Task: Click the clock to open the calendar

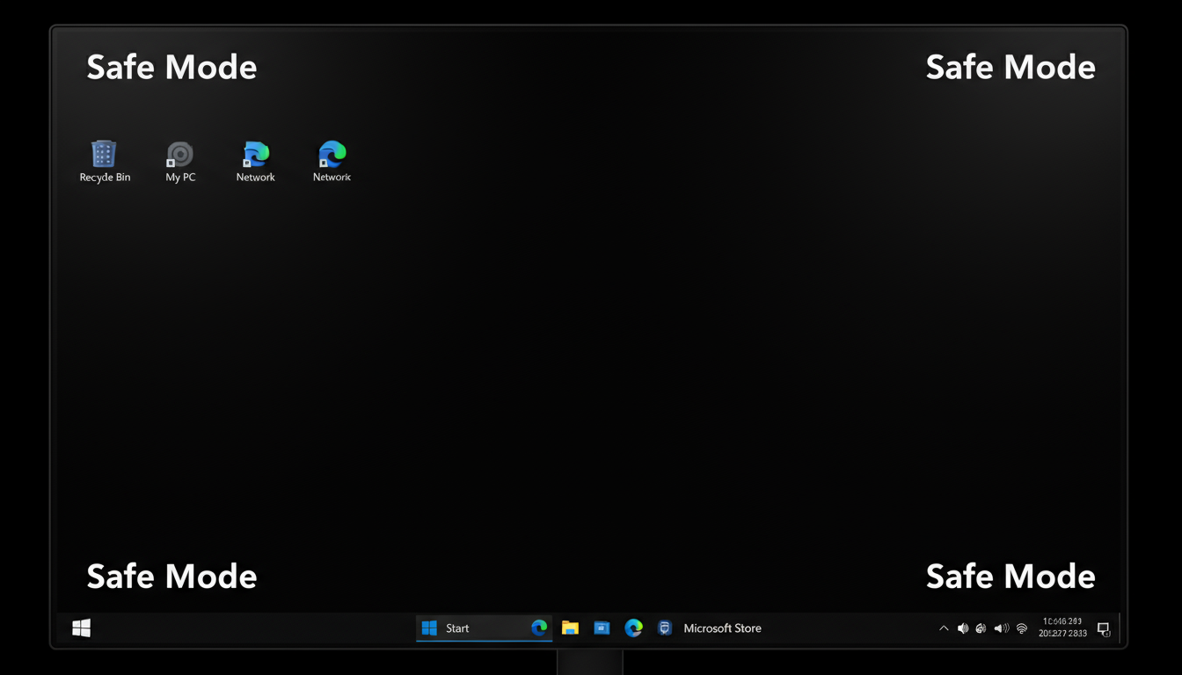Action: [x=1061, y=628]
